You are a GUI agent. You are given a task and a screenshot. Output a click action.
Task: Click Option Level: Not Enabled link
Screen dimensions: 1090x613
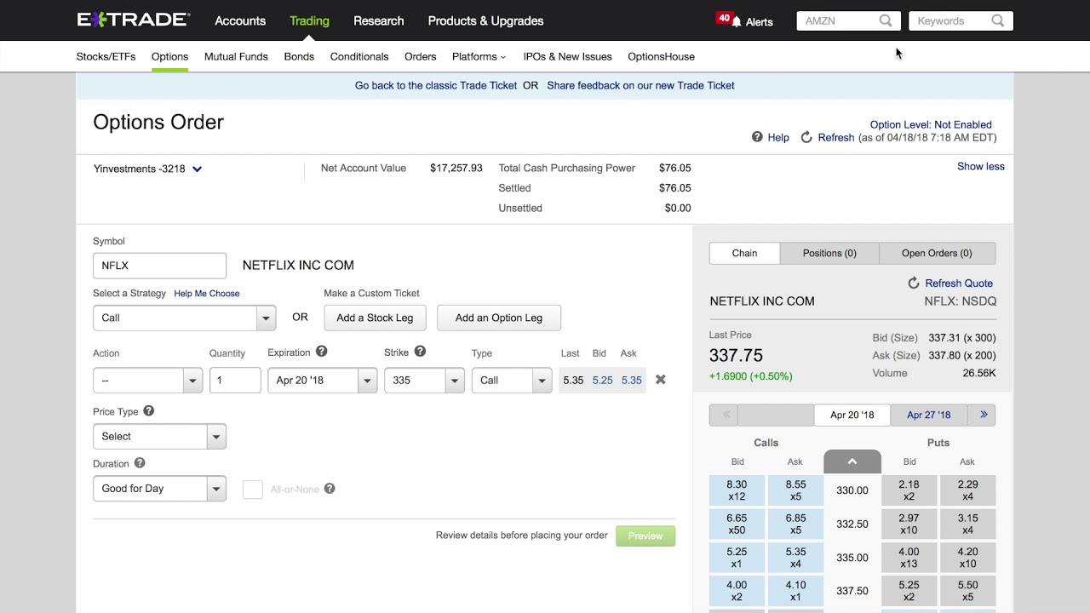point(931,124)
